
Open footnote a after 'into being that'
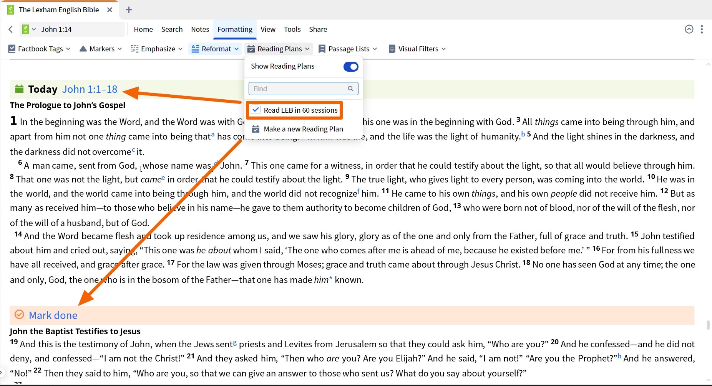pos(213,134)
